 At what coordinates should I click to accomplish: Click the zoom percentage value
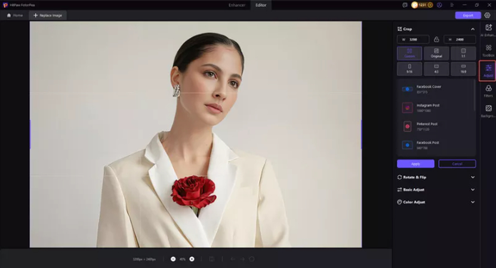(183, 259)
